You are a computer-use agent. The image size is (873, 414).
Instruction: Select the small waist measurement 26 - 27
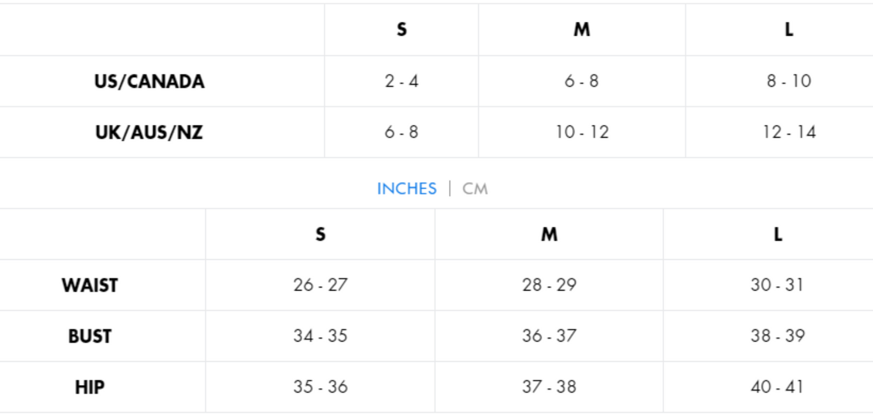pos(320,285)
